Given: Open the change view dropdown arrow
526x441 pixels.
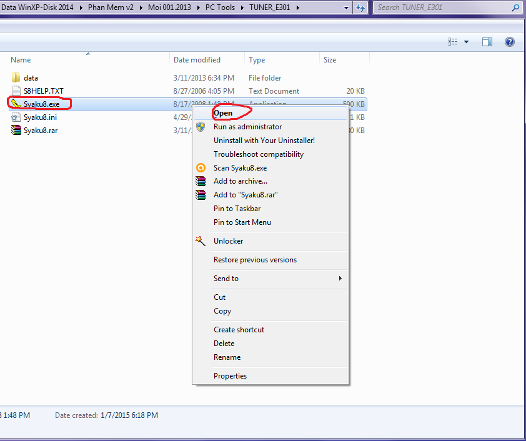Looking at the screenshot, I should 466,42.
